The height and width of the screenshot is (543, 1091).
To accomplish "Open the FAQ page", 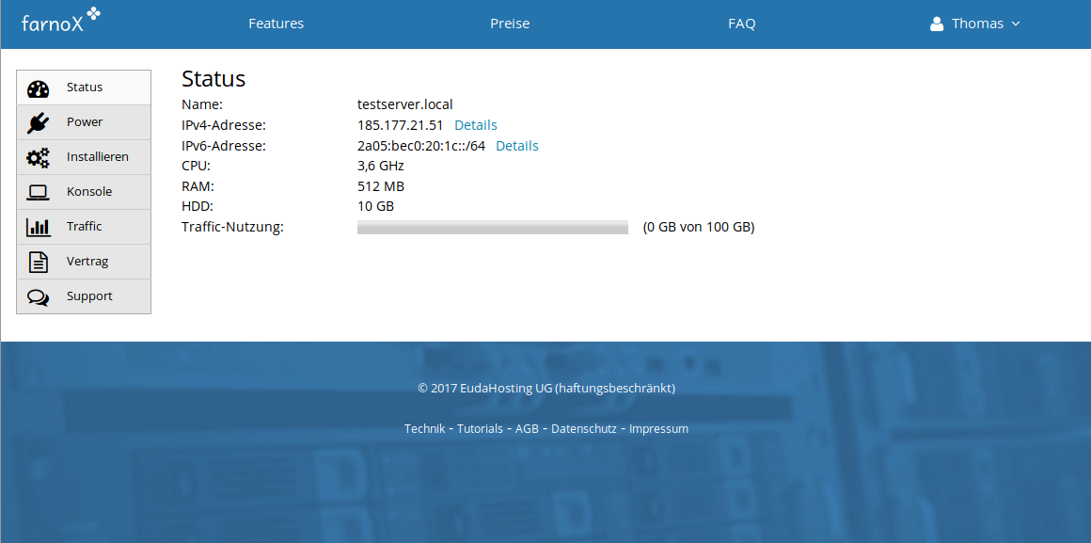I will click(742, 24).
